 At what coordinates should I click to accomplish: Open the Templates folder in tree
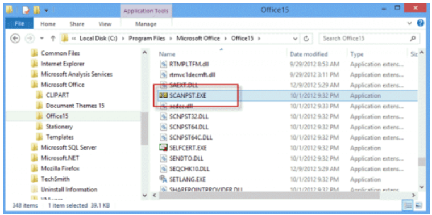(60, 137)
